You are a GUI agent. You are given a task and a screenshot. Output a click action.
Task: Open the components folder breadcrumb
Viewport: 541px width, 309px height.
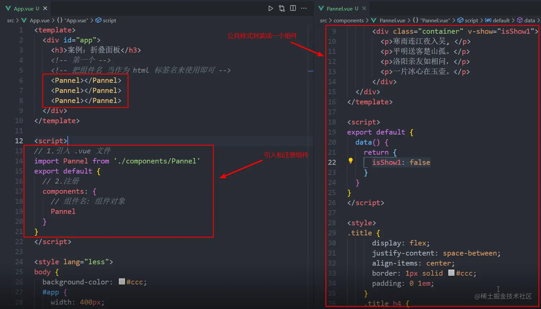349,20
